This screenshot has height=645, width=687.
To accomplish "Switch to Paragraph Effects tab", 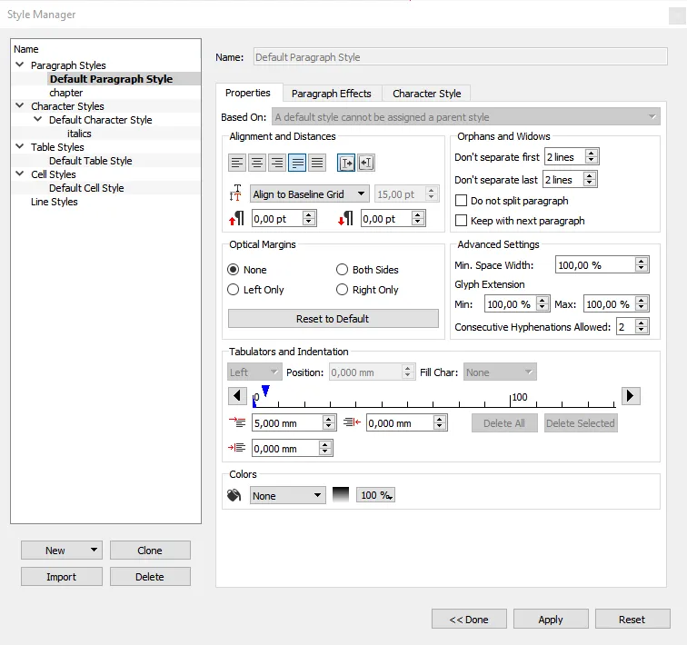I will pyautogui.click(x=332, y=94).
